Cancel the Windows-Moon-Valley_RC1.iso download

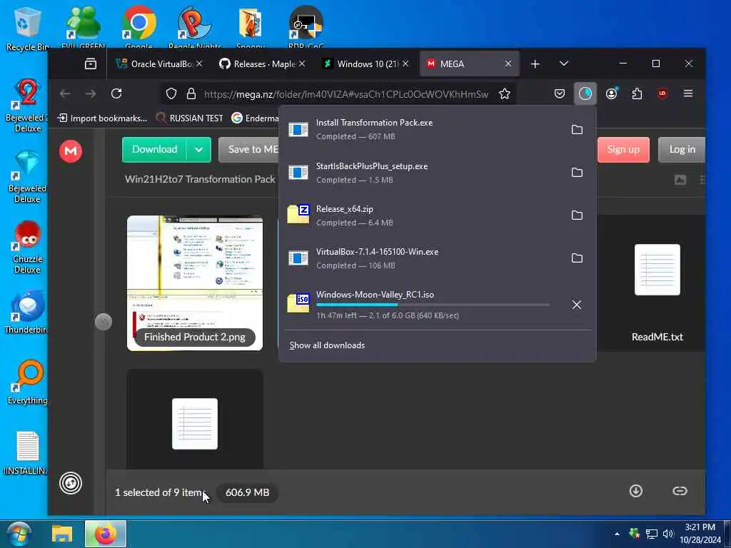pyautogui.click(x=577, y=305)
